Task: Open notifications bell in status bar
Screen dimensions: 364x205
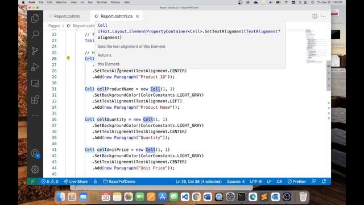Action: [x=324, y=182]
